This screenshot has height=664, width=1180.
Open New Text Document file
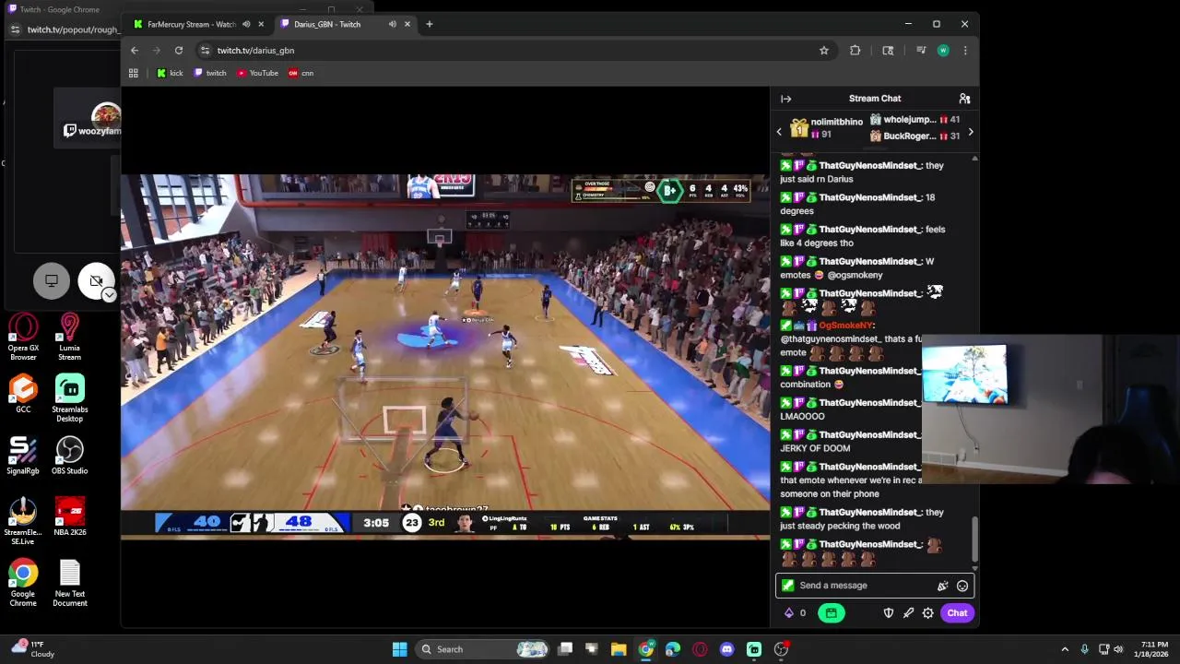(69, 584)
